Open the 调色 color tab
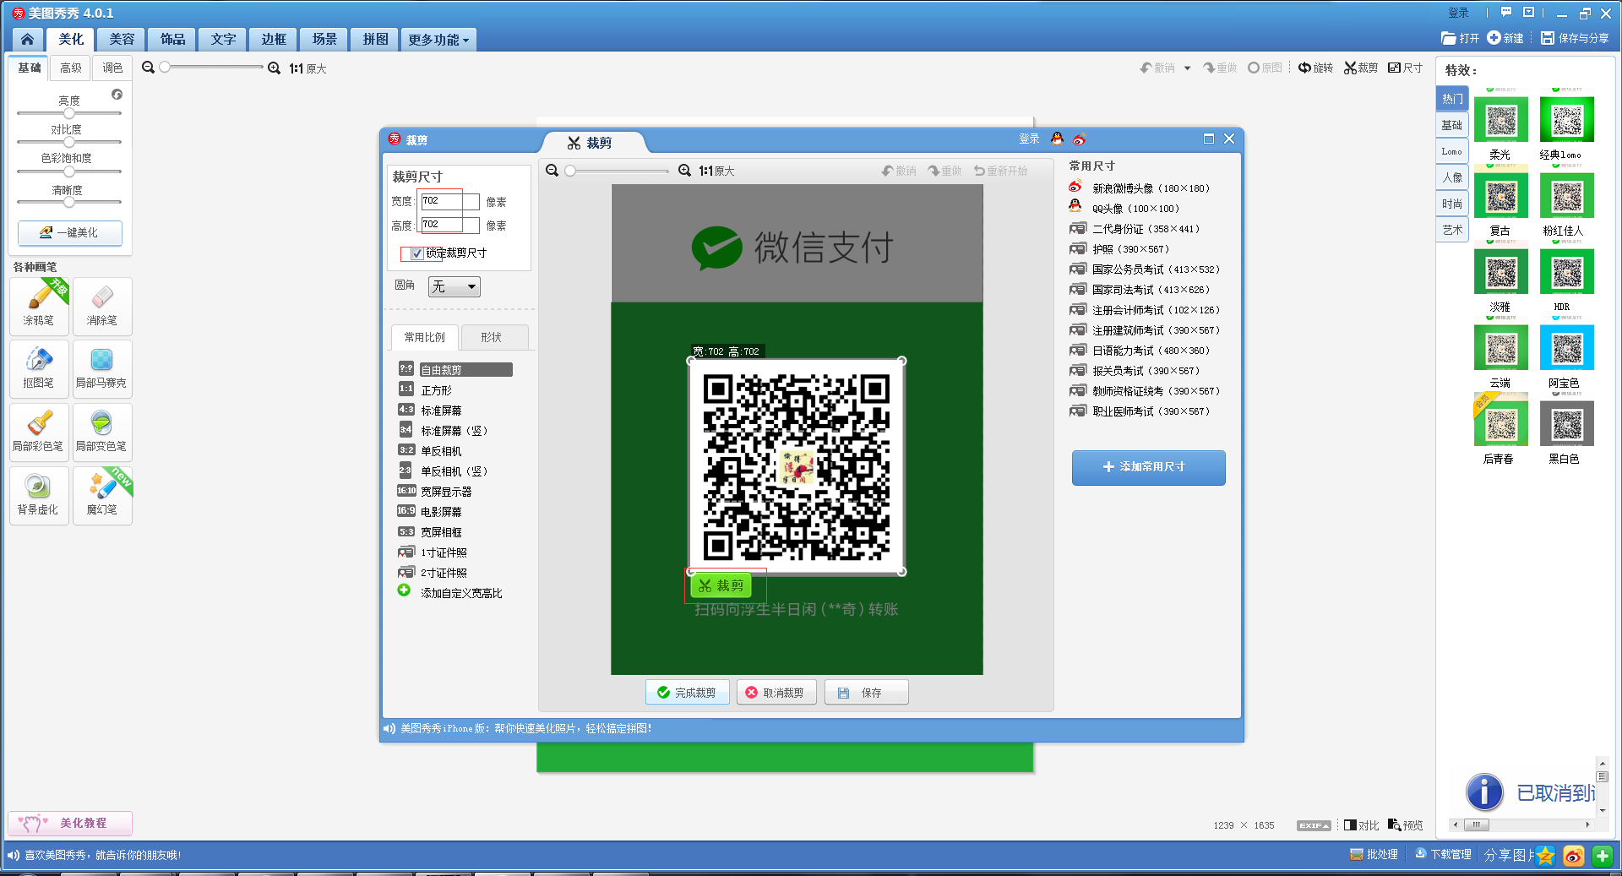The image size is (1622, 876). [x=112, y=68]
